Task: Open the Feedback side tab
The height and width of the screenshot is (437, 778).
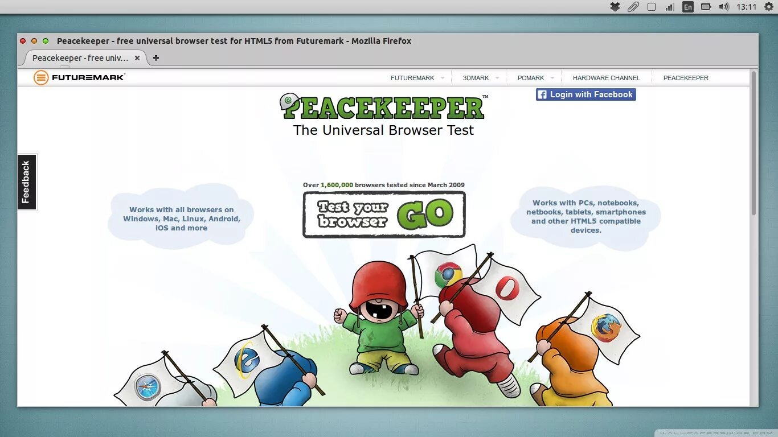Action: (26, 182)
